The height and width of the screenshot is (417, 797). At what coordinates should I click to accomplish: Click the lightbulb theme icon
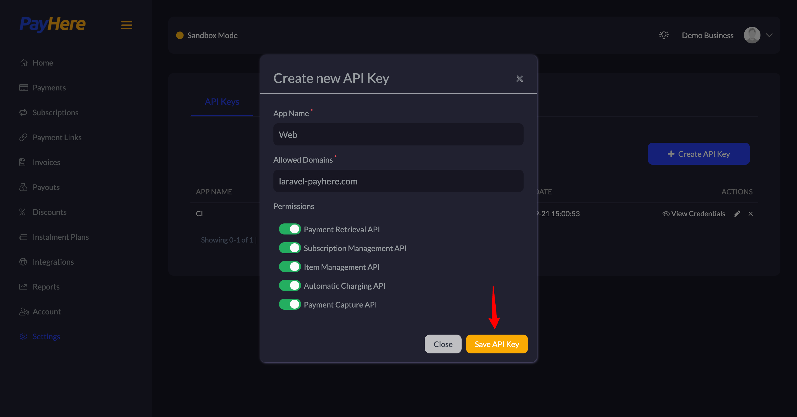tap(663, 35)
